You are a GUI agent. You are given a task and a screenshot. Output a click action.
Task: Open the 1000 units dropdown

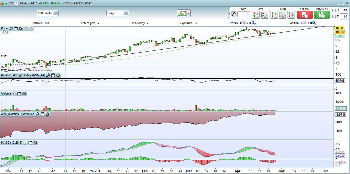point(56,13)
